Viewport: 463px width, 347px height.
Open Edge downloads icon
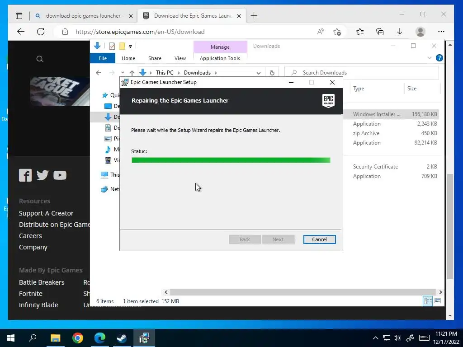400,32
